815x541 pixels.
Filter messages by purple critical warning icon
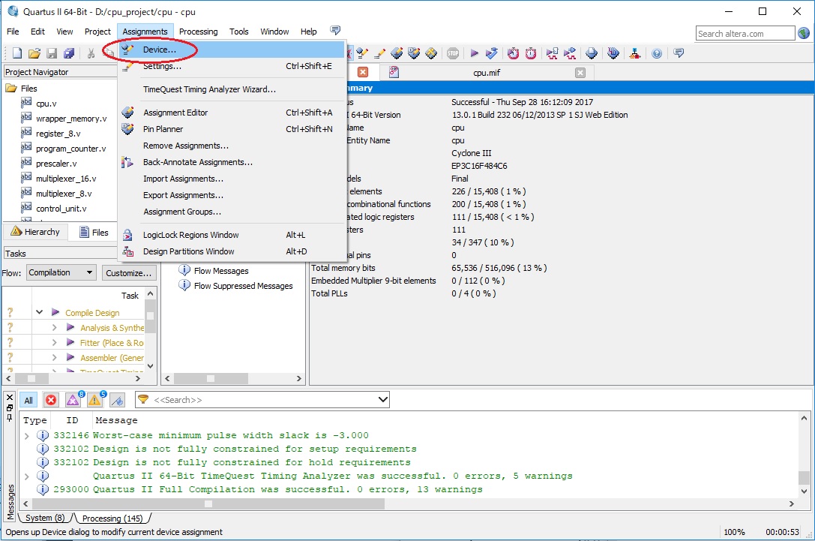click(x=73, y=400)
